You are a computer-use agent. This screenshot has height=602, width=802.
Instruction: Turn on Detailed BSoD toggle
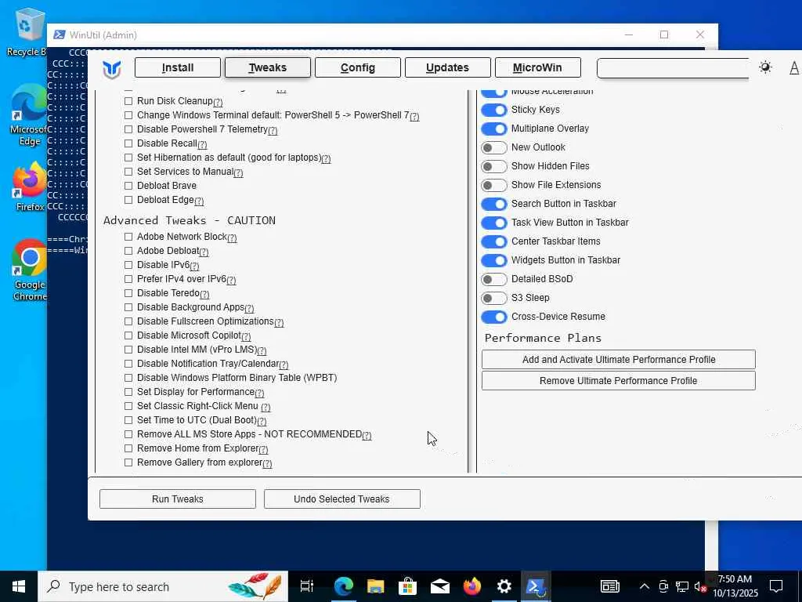pyautogui.click(x=494, y=280)
